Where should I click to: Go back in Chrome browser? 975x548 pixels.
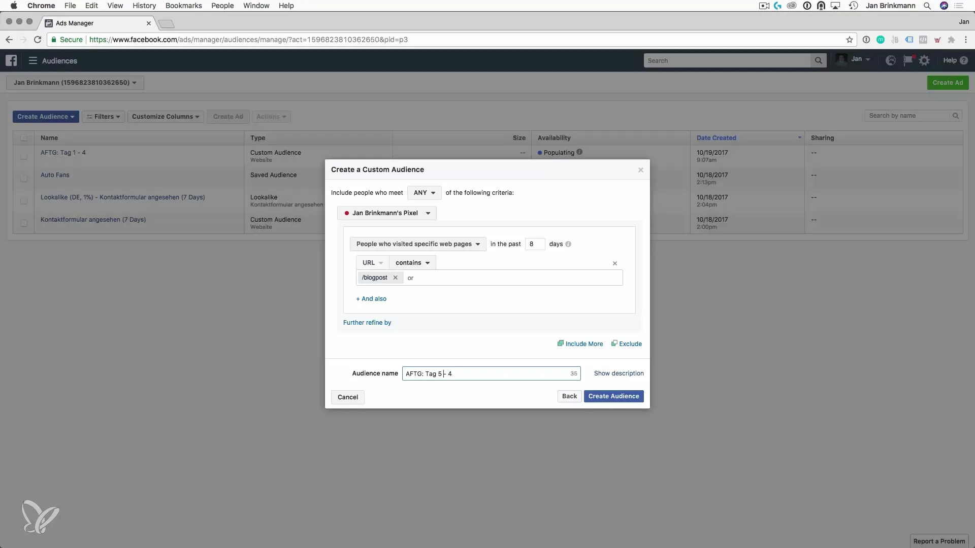click(x=9, y=40)
